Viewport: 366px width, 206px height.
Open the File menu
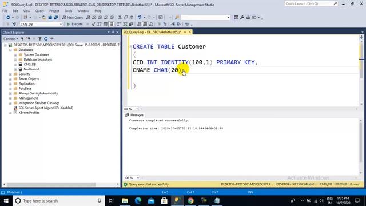pyautogui.click(x=5, y=11)
